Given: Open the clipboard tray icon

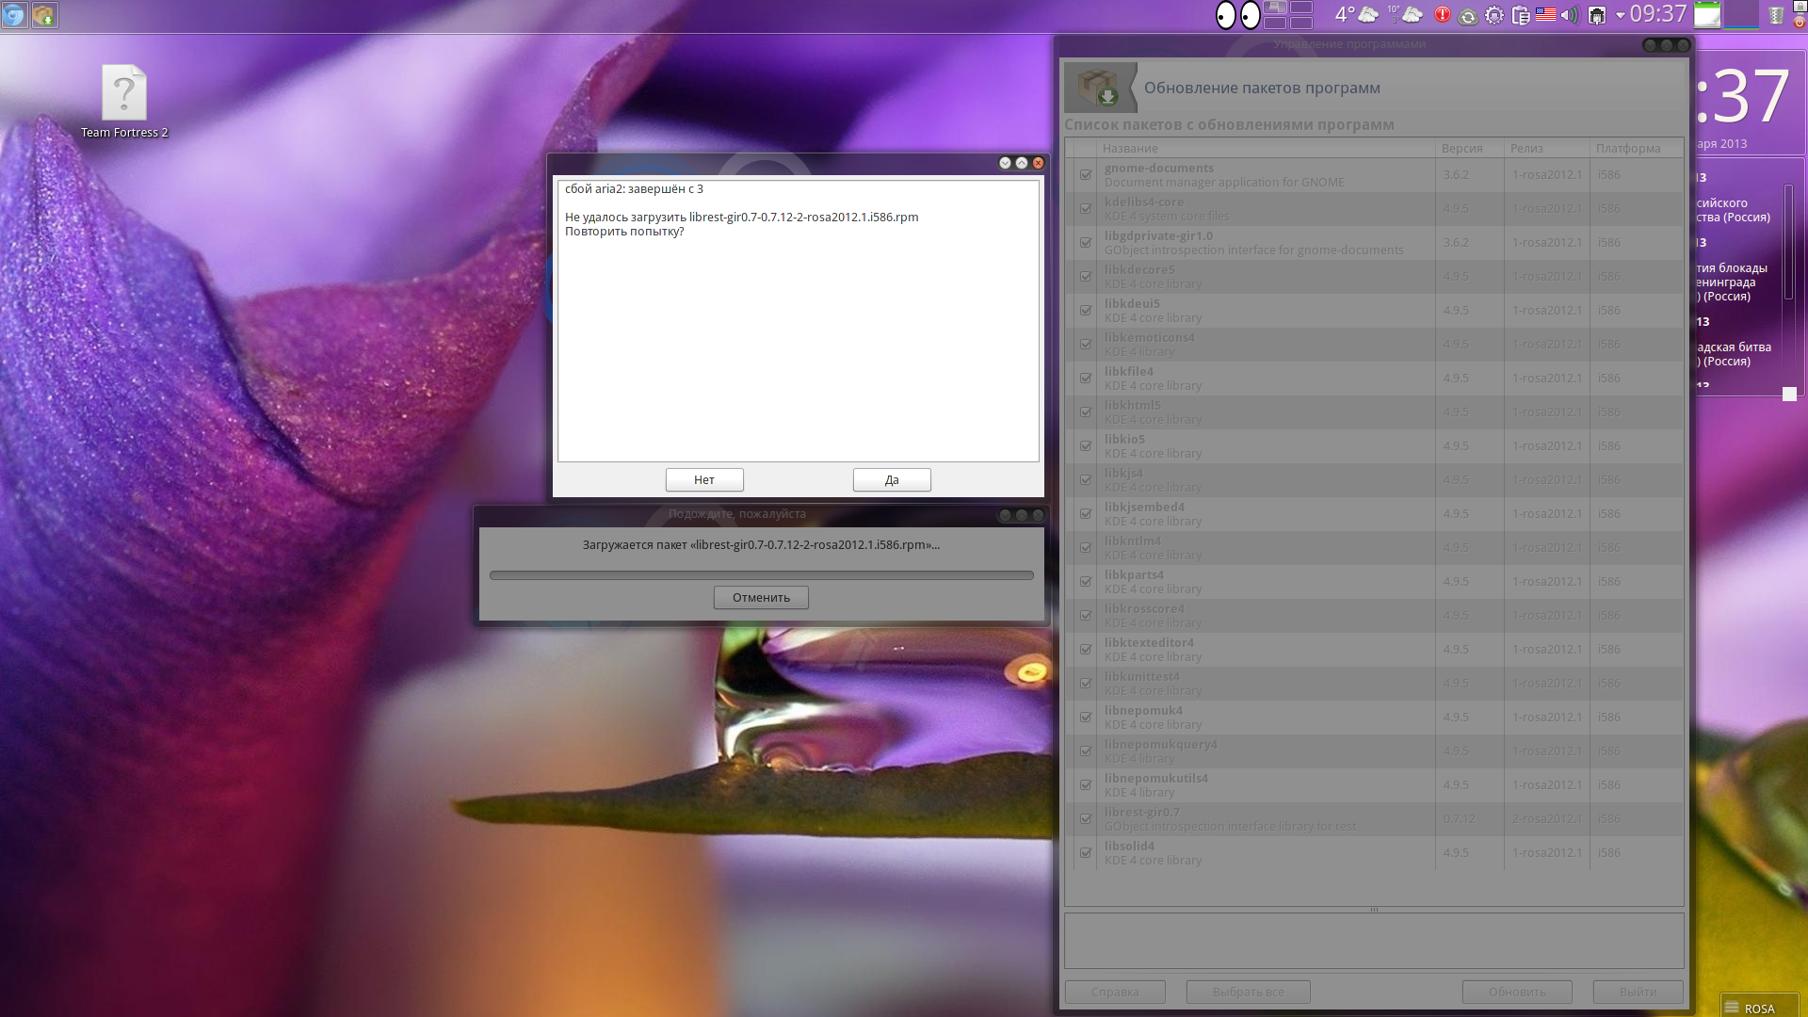Looking at the screenshot, I should [x=1520, y=15].
